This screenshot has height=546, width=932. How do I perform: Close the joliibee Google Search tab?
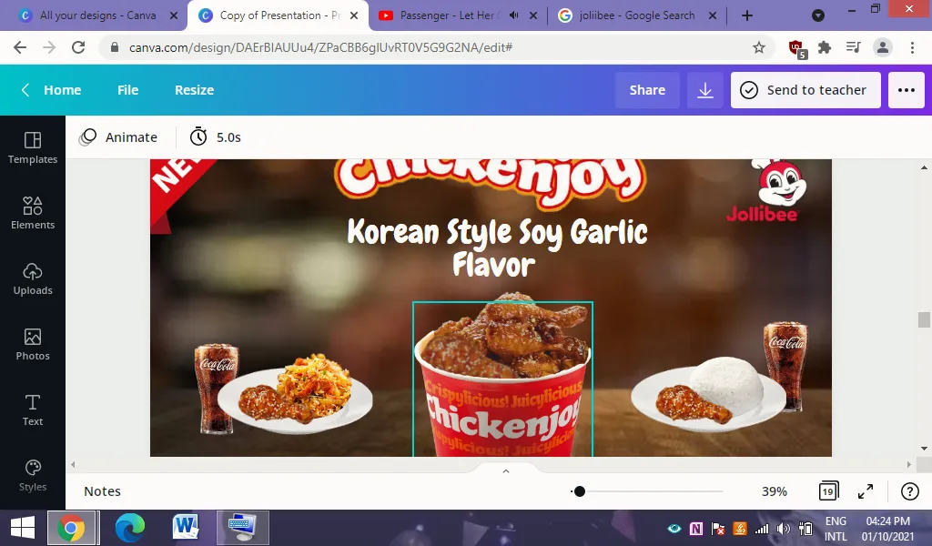pyautogui.click(x=713, y=15)
